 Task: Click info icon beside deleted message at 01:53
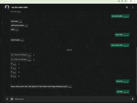(34, 59)
